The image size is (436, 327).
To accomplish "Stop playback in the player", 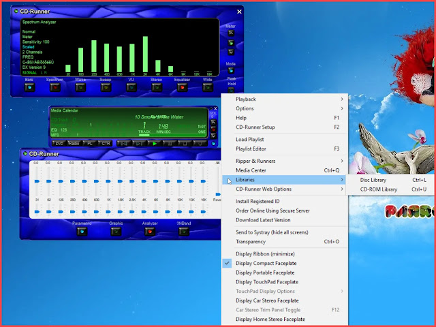I will coord(185,144).
